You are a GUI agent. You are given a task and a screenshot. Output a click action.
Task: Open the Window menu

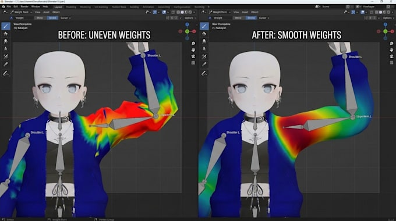pos(36,6)
